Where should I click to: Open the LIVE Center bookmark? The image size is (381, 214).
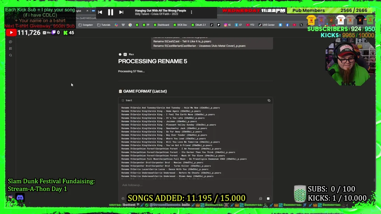(266, 25)
